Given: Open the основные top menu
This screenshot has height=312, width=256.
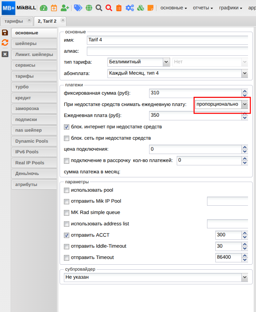Looking at the screenshot, I should 174,8.
